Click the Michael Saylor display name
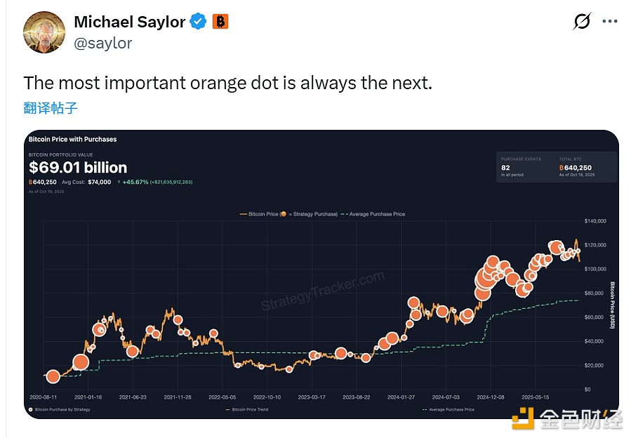The width and height of the screenshot is (631, 438). click(129, 22)
